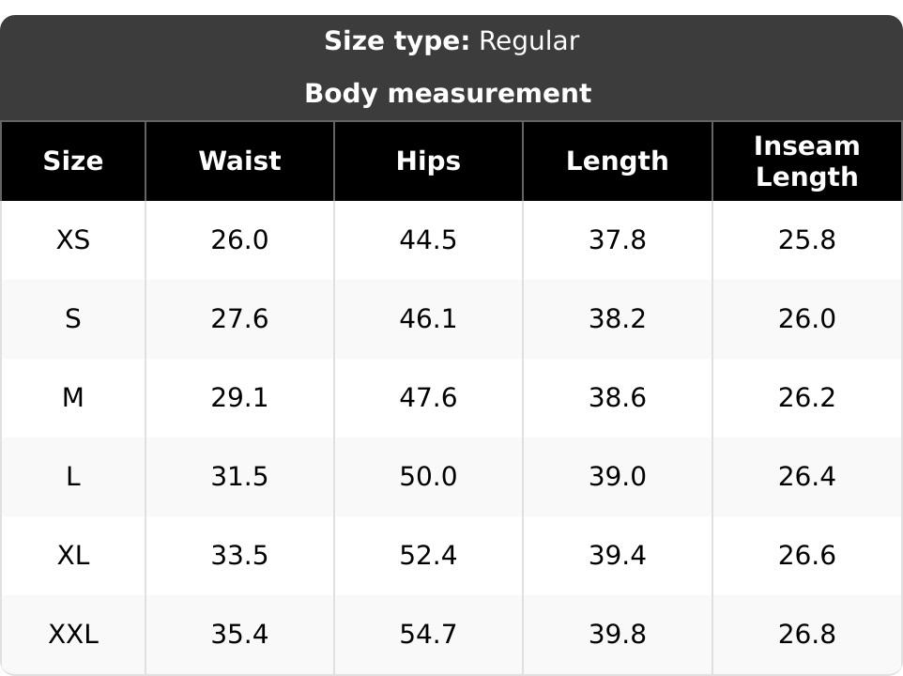This screenshot has width=903, height=676.
Task: Select the S size row label
Action: pyautogui.click(x=73, y=318)
